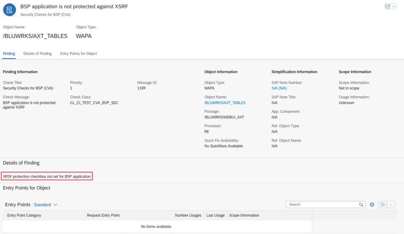Expand the share menu chevron in header
404x234 pixels.
click(x=393, y=7)
